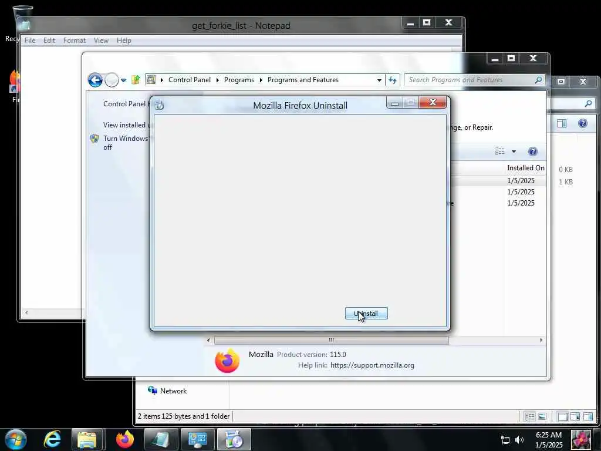
Task: Click the left arrow of the program list scrollbar
Action: pyautogui.click(x=208, y=340)
